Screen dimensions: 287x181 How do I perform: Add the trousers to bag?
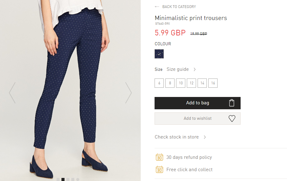198,103
